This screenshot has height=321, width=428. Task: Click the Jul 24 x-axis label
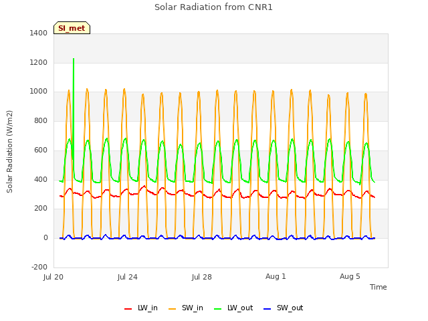pos(128,277)
